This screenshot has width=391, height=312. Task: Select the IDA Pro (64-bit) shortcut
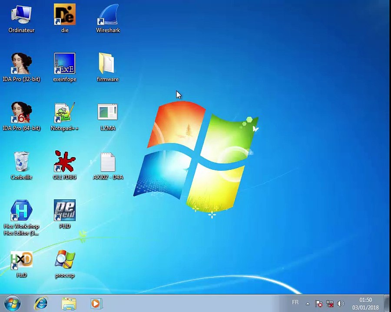click(21, 116)
